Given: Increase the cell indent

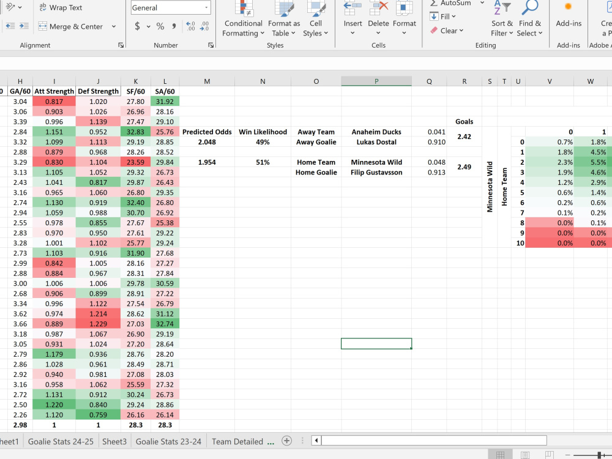Looking at the screenshot, I should click(24, 26).
